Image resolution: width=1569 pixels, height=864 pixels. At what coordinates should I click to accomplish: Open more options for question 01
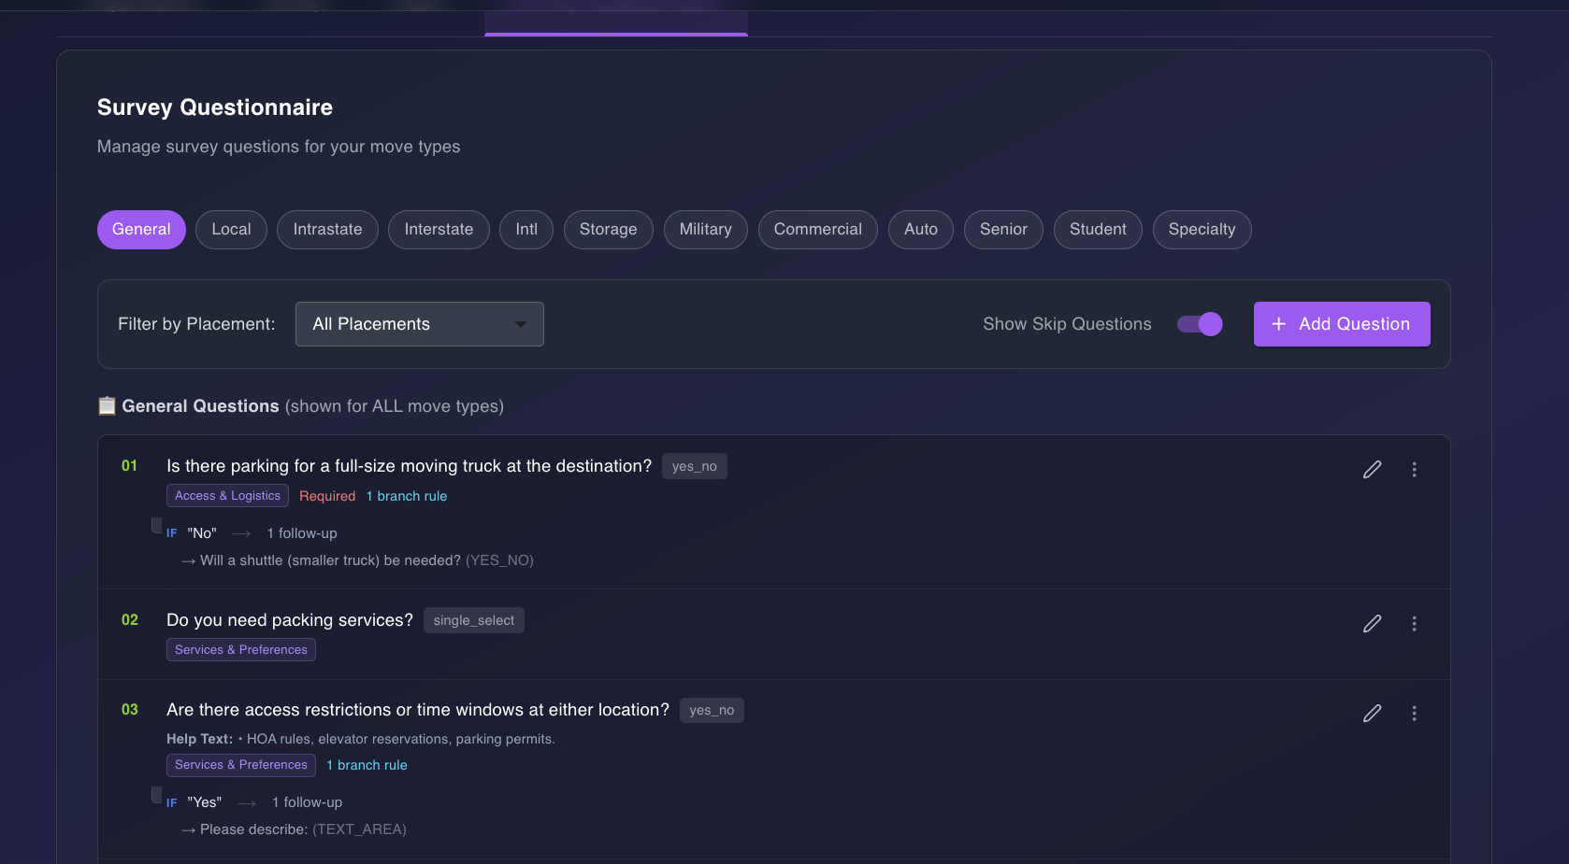1414,470
